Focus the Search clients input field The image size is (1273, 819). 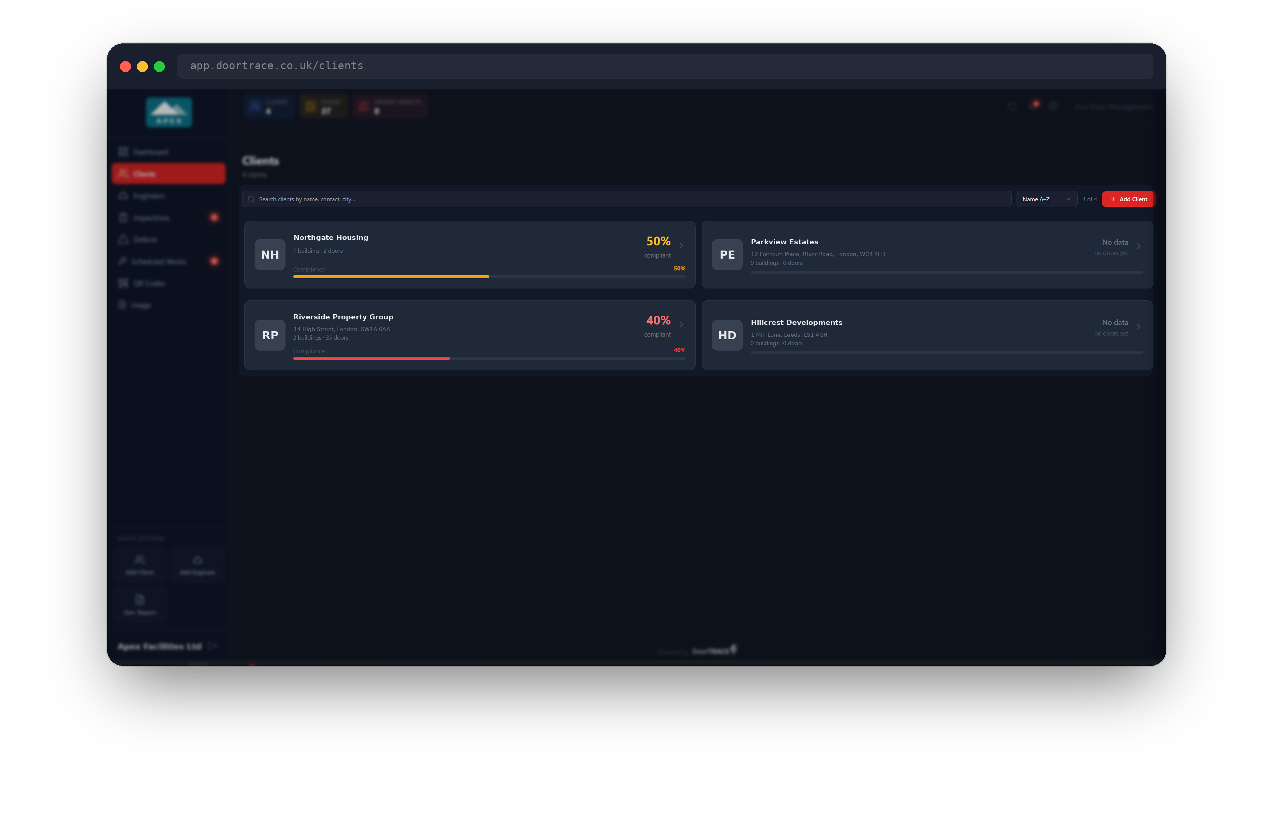point(627,199)
